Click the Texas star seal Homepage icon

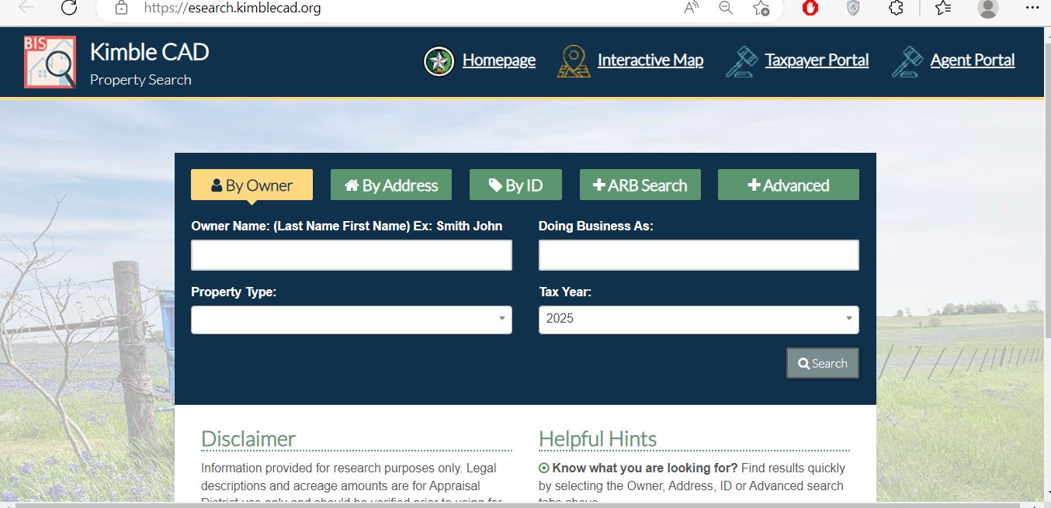[439, 61]
